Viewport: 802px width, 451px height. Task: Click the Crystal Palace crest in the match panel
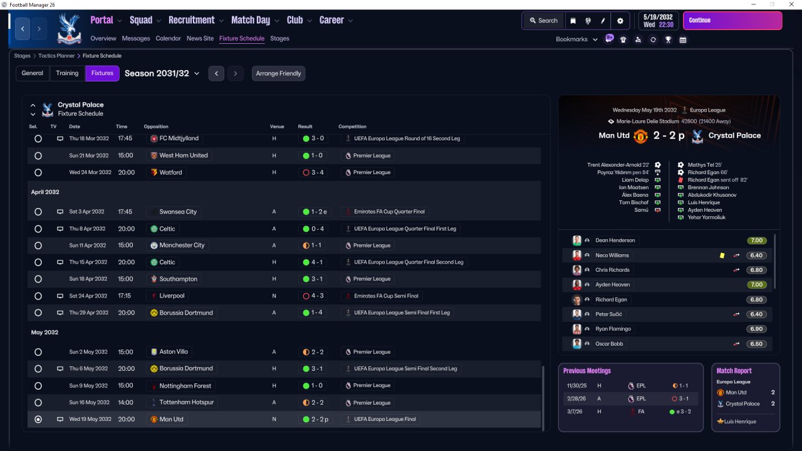[697, 136]
